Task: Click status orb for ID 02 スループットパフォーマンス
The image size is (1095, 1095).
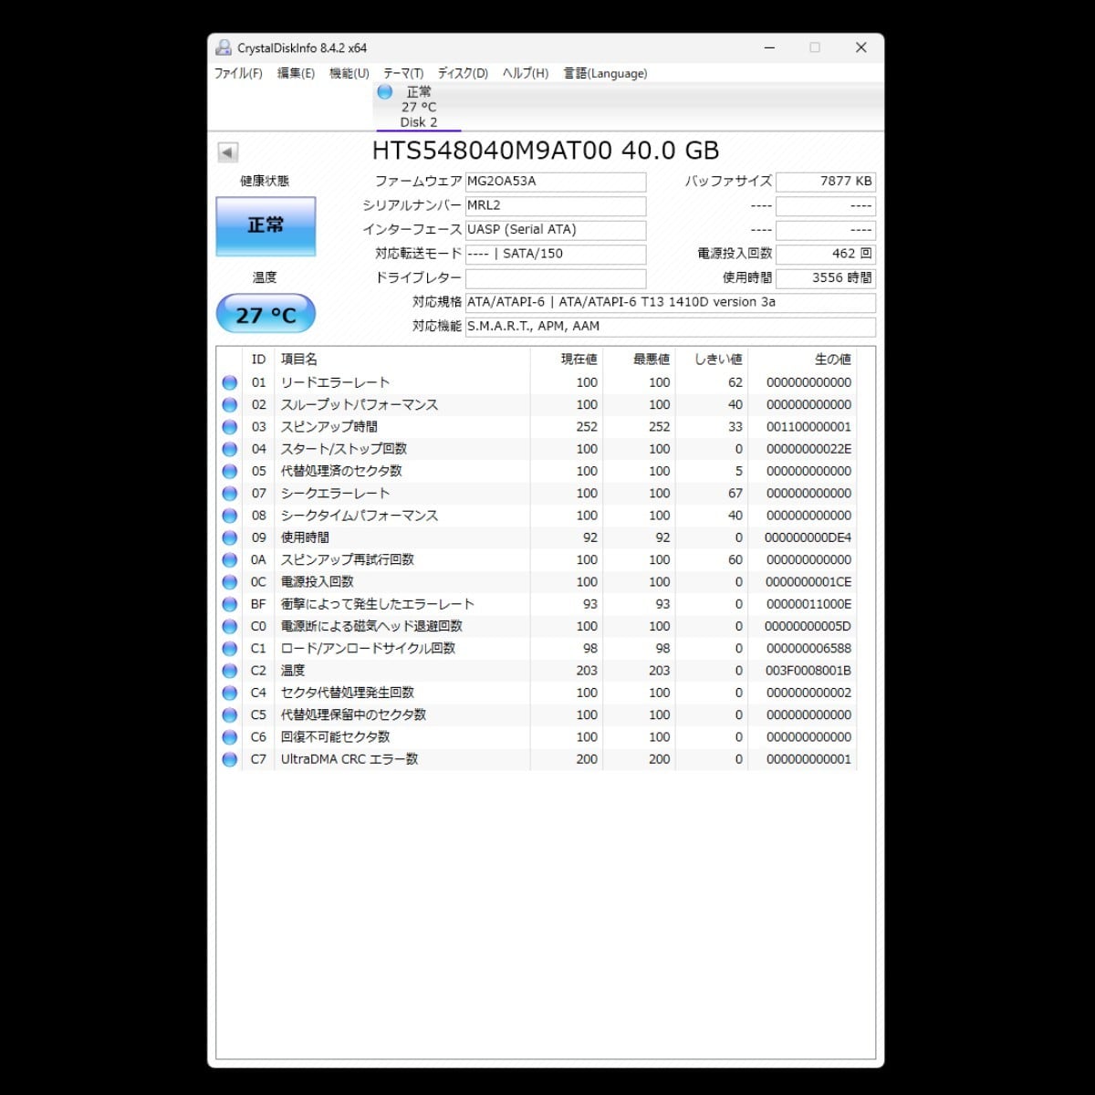Action: tap(230, 405)
